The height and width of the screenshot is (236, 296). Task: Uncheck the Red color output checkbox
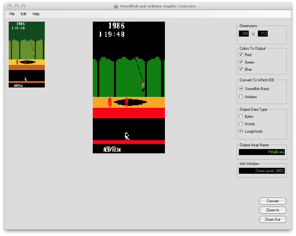[241, 55]
